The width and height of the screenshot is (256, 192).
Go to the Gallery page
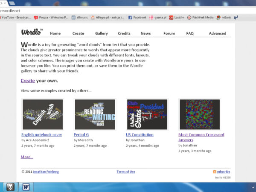click(101, 33)
